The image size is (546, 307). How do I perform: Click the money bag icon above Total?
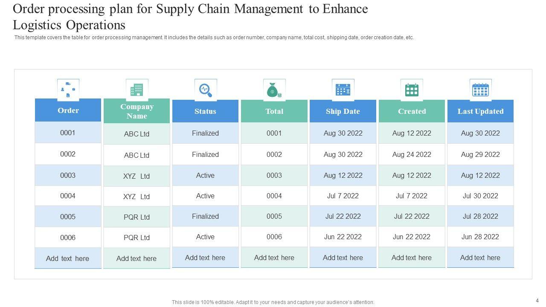pos(274,90)
